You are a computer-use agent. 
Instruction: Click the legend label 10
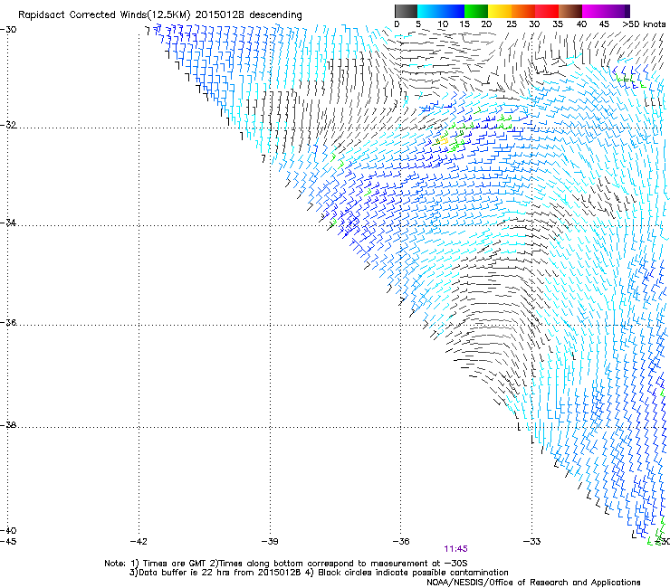[x=443, y=24]
